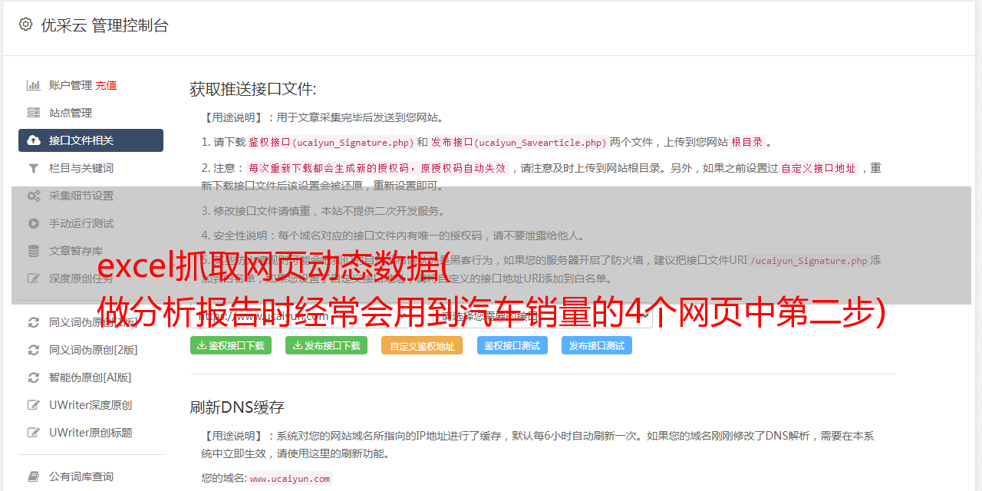Go to 站点管理 in the sidebar
The height and width of the screenshot is (491, 982).
71,113
